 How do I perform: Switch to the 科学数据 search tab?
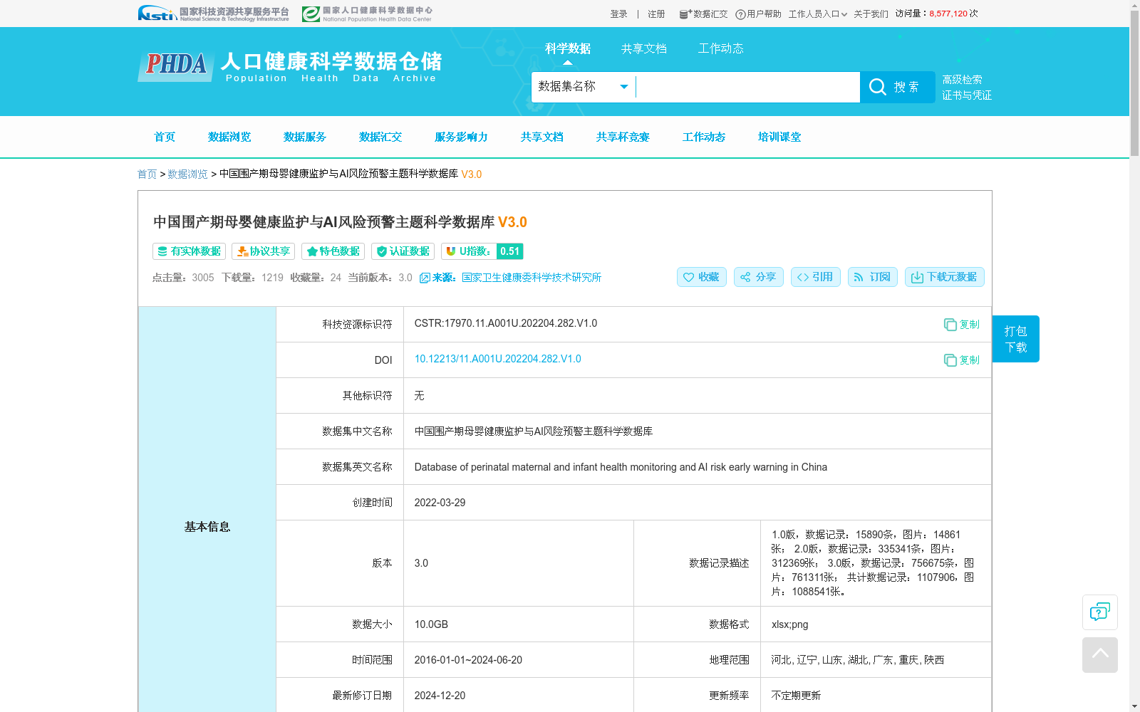(x=568, y=48)
